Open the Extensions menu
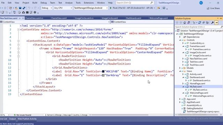Screen dimensions: 223x125 [x=89, y=3]
